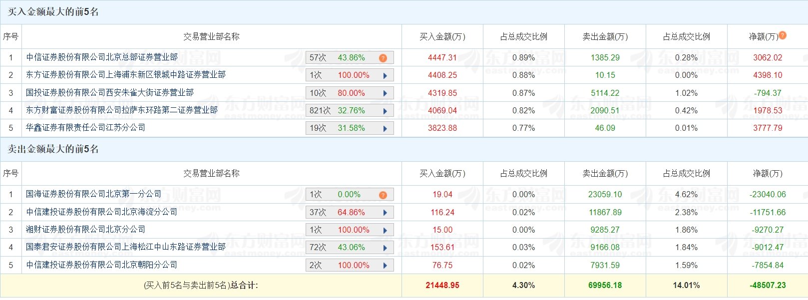The height and width of the screenshot is (300, 808).
Task: Click the 72次 count for 国泰君安上海松江
Action: pos(318,248)
